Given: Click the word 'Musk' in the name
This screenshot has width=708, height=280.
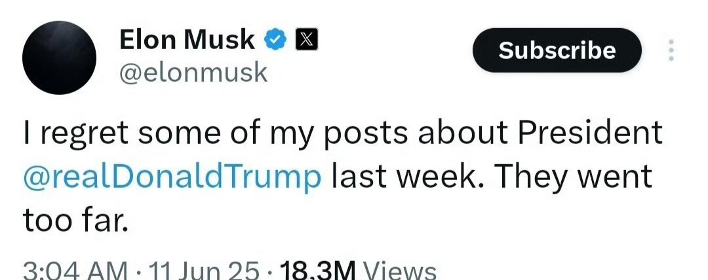Looking at the screenshot, I should 220,40.
